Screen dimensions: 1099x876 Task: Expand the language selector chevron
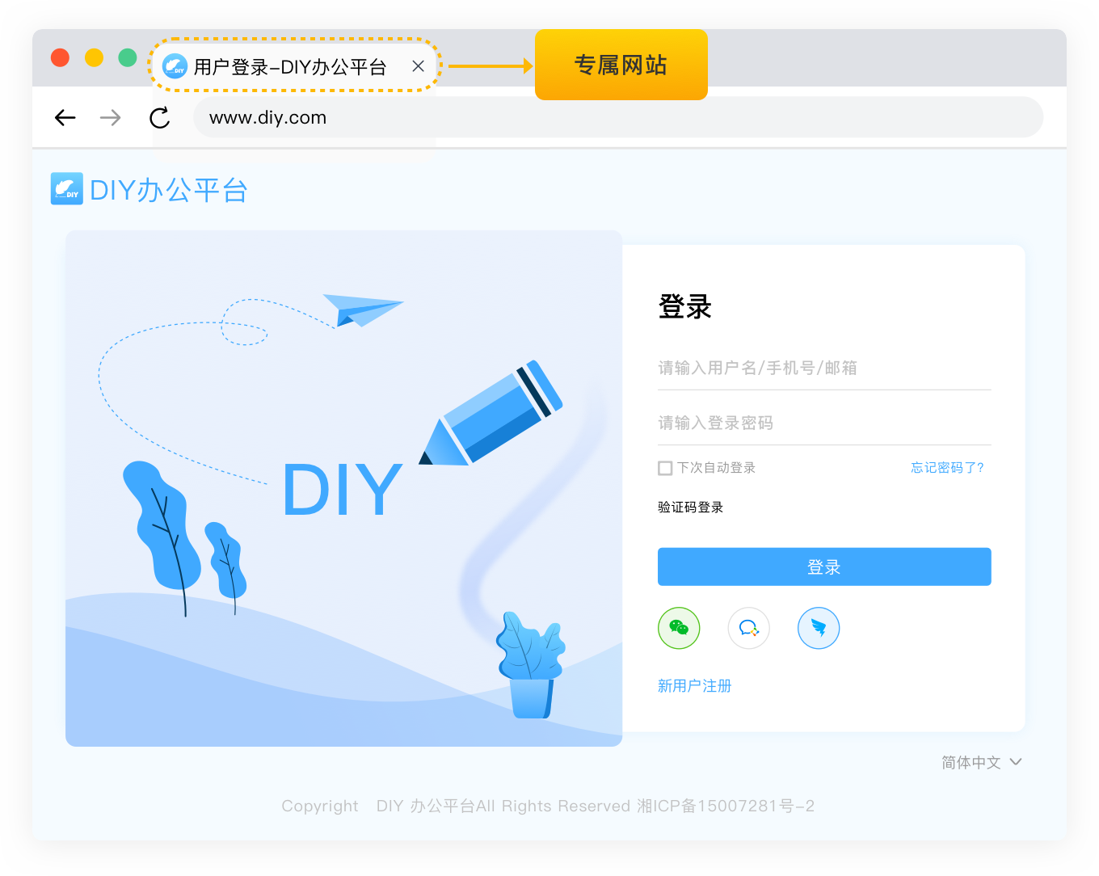pyautogui.click(x=1017, y=762)
